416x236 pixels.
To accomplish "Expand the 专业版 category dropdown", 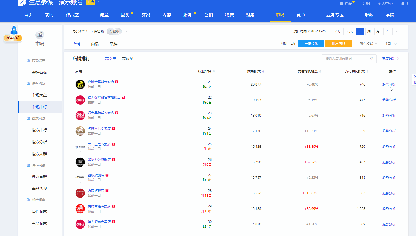I will pos(126,31).
